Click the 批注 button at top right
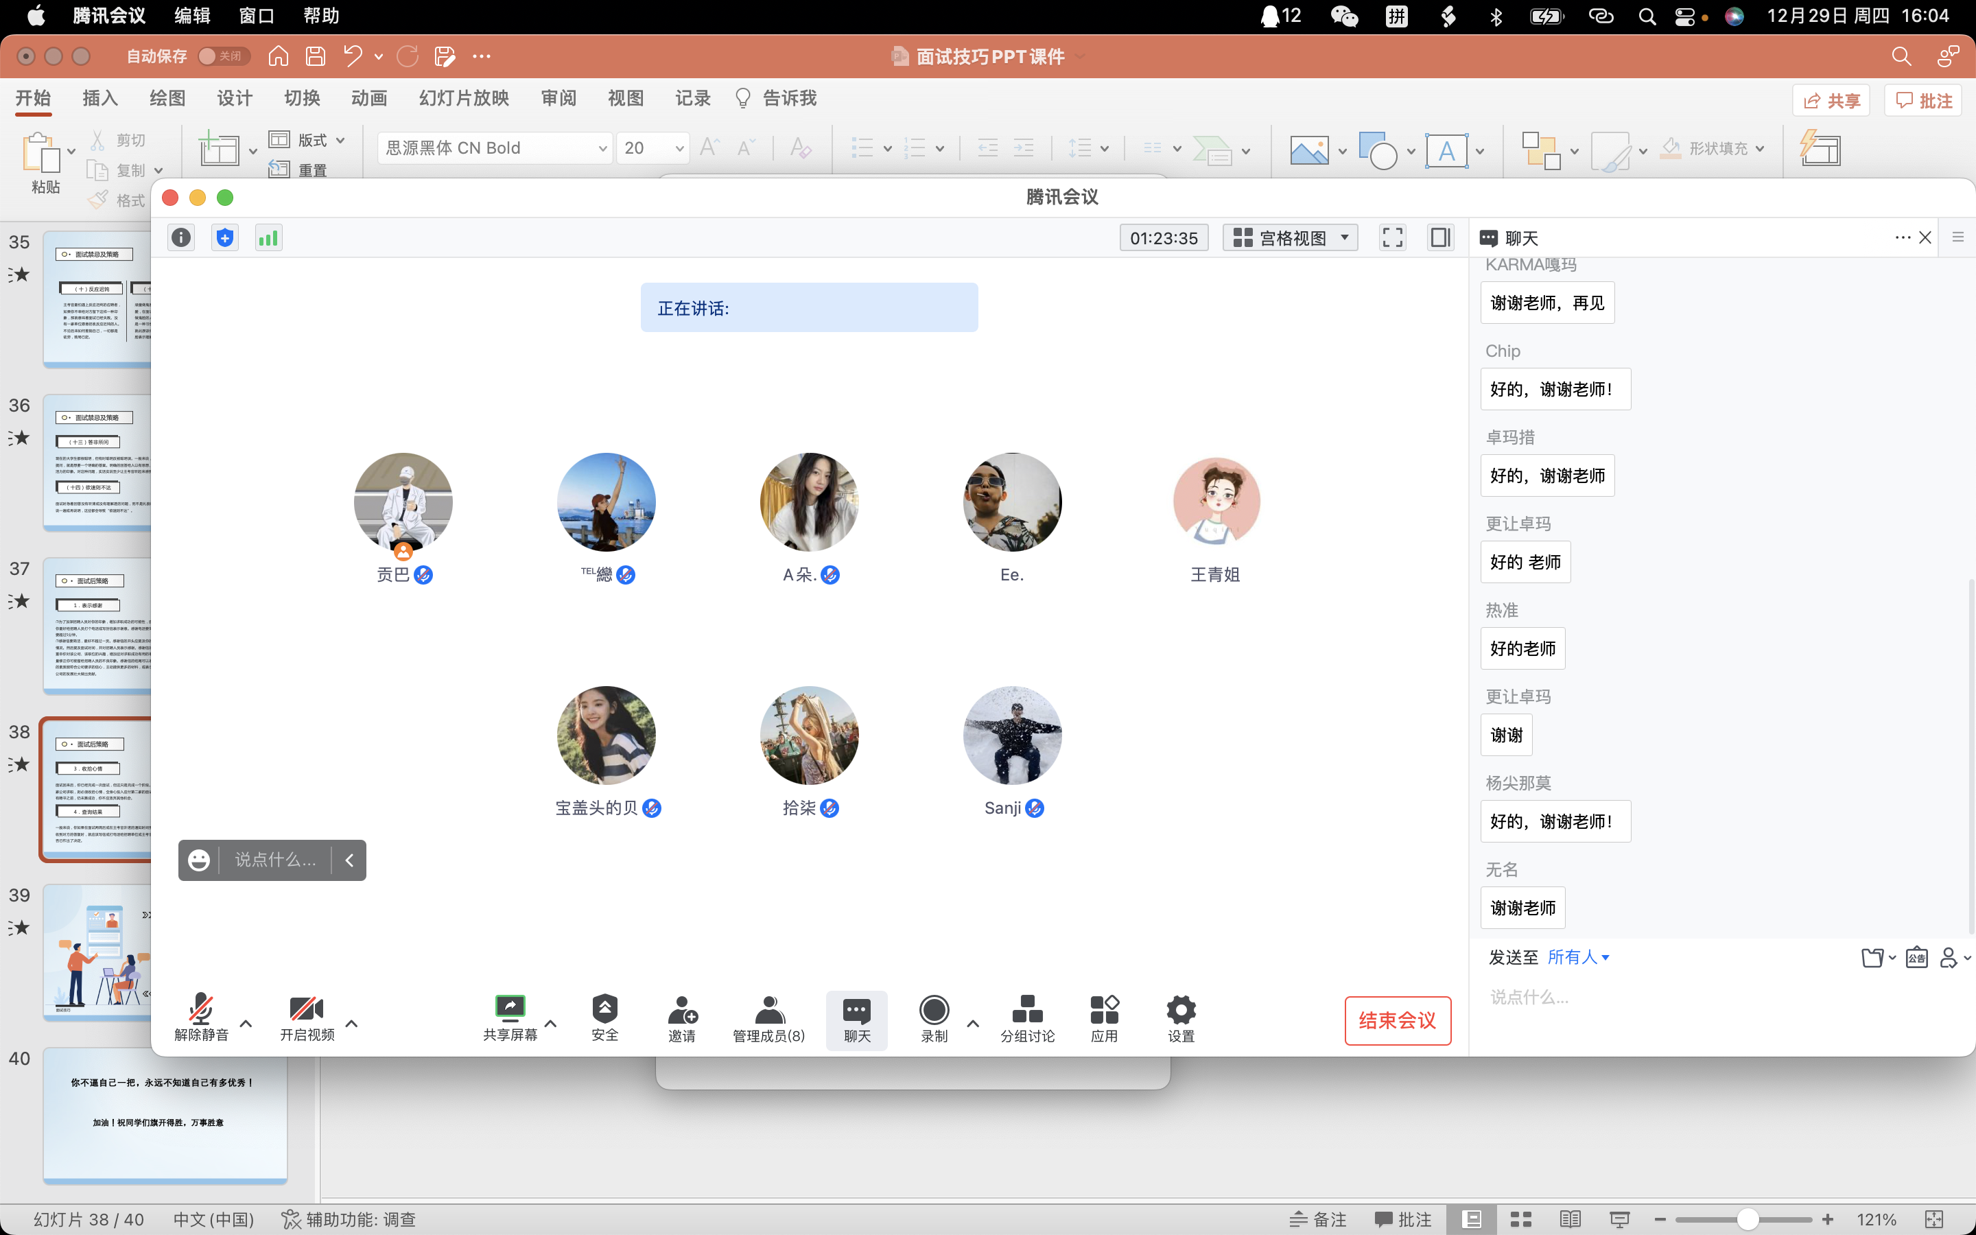Viewport: 1976px width, 1235px height. [x=1923, y=100]
